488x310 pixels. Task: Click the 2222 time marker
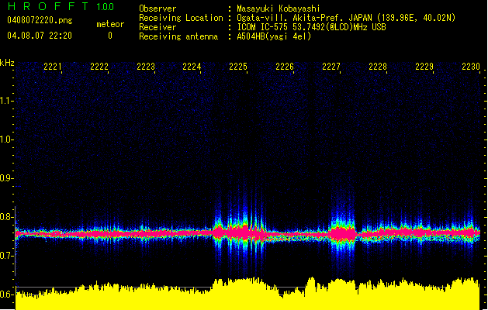(x=99, y=67)
